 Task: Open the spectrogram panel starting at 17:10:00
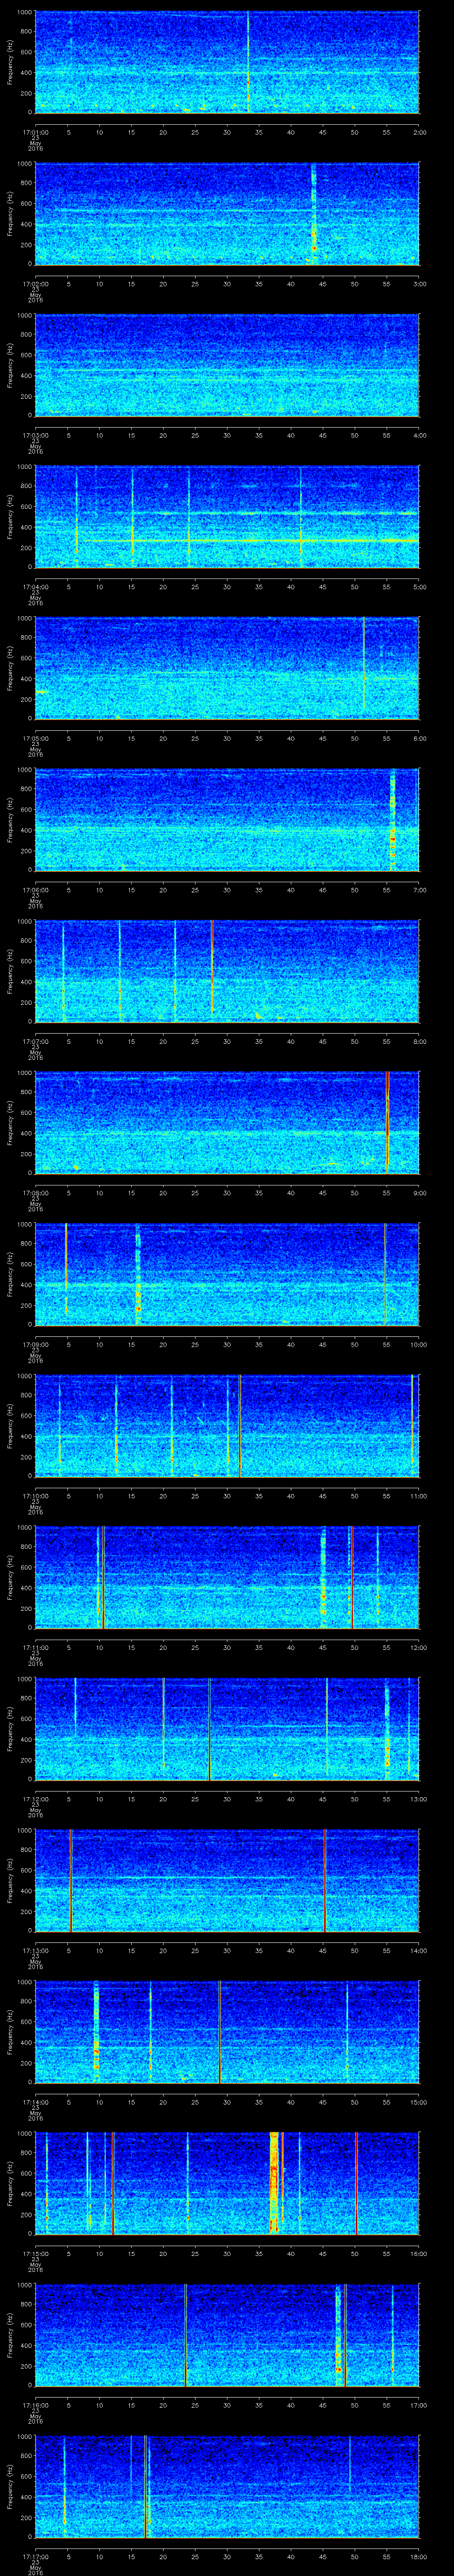[x=227, y=1426]
